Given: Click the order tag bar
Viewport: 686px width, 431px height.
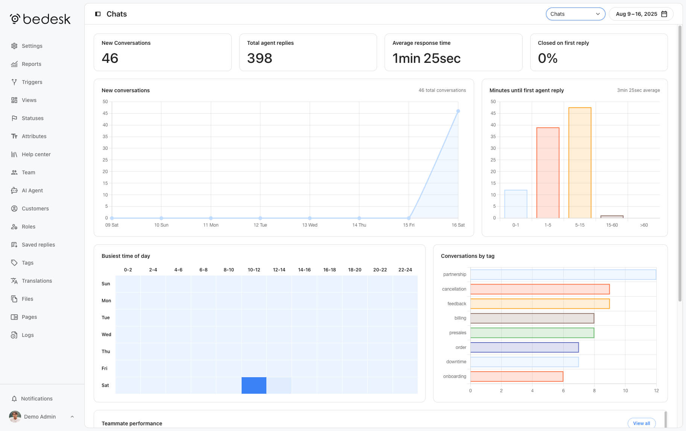Looking at the screenshot, I should 525,347.
